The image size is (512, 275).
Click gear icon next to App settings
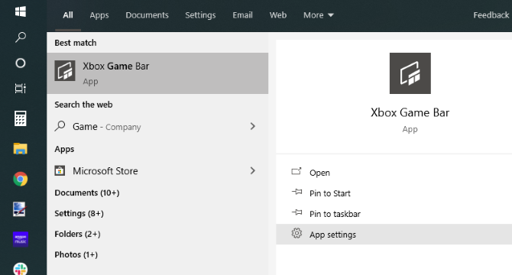[297, 233]
